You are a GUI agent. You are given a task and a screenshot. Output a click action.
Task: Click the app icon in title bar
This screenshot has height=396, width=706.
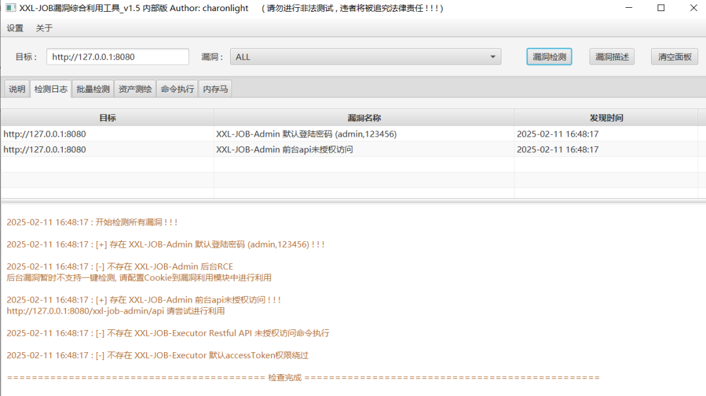point(11,8)
